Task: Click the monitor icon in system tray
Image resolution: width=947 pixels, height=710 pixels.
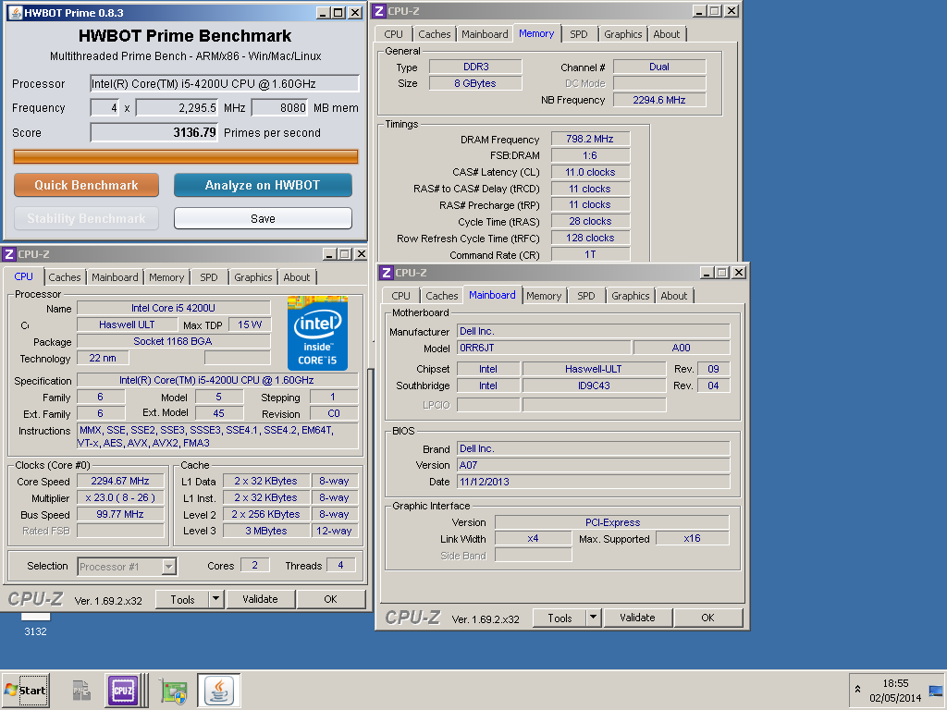Action: (936, 691)
